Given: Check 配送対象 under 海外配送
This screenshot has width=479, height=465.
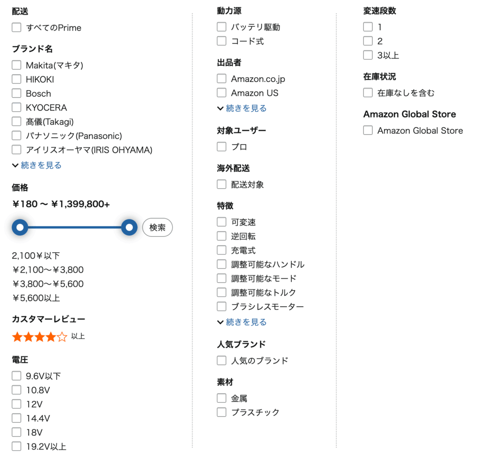Looking at the screenshot, I should (x=221, y=184).
